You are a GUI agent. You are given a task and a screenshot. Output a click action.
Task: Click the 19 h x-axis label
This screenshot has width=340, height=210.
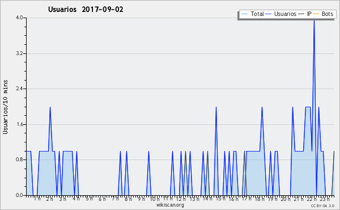click(273, 199)
